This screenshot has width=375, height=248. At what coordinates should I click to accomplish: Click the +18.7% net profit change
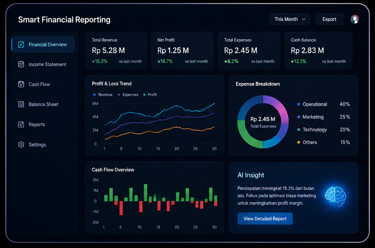pos(165,62)
